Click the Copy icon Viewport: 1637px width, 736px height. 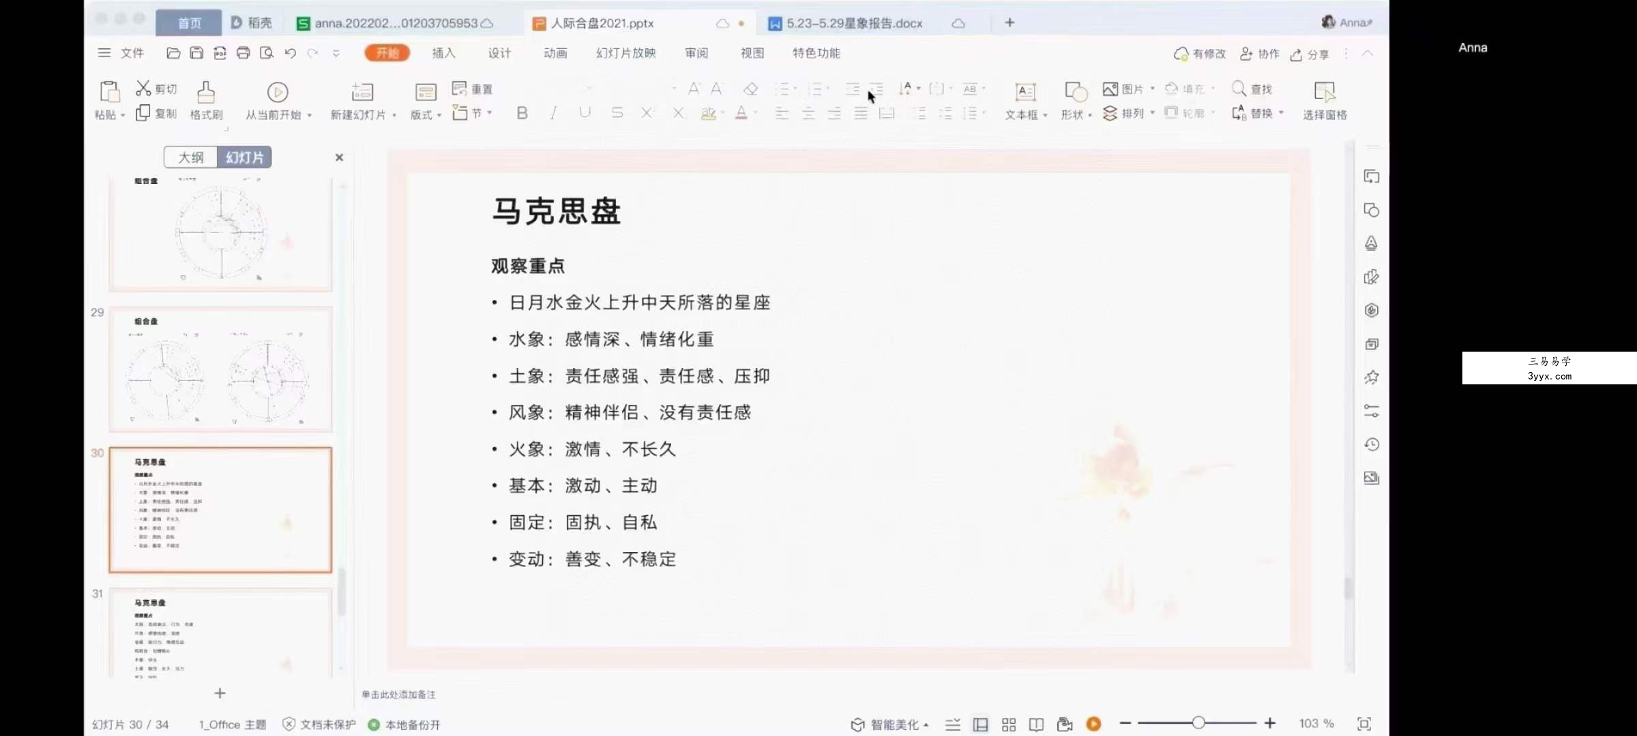click(x=143, y=112)
